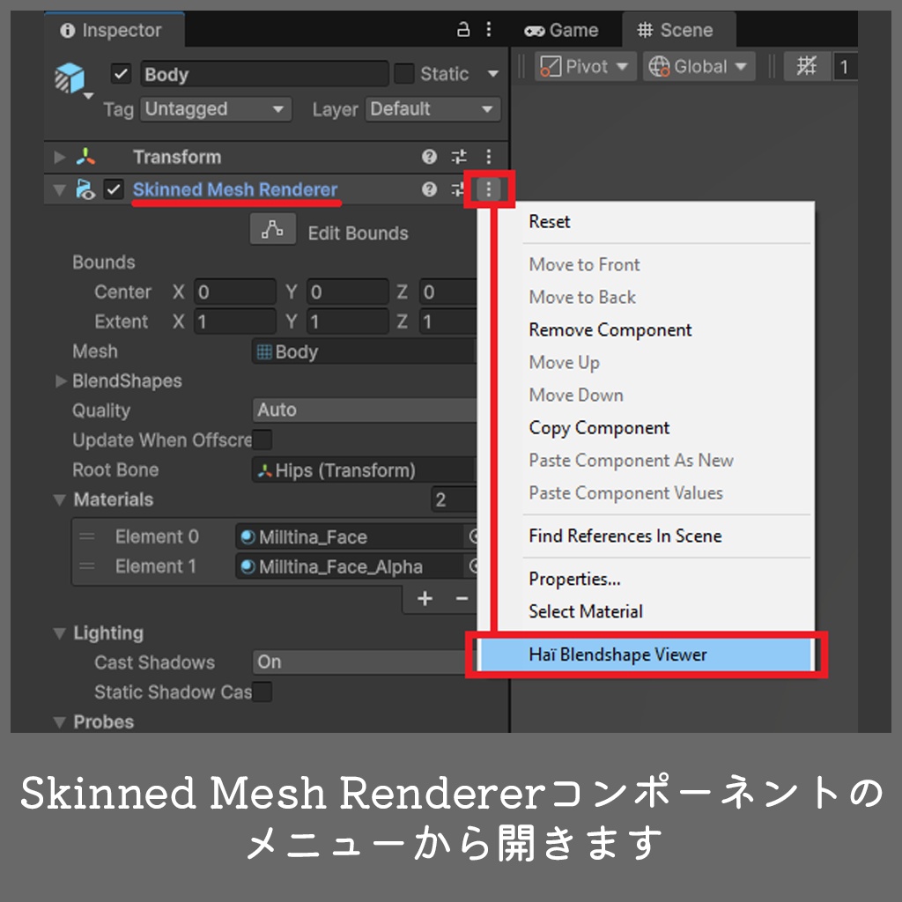Open Skinned Mesh Renderer three-dot menu
Screen dimensions: 902x902
(x=488, y=189)
